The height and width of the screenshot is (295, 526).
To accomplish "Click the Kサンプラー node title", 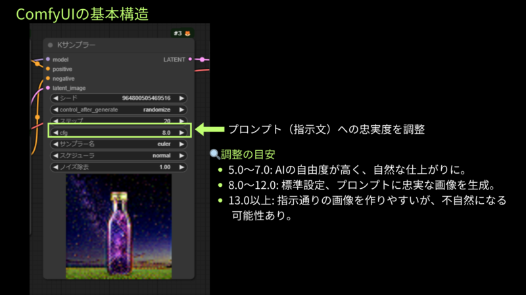I will [76, 45].
